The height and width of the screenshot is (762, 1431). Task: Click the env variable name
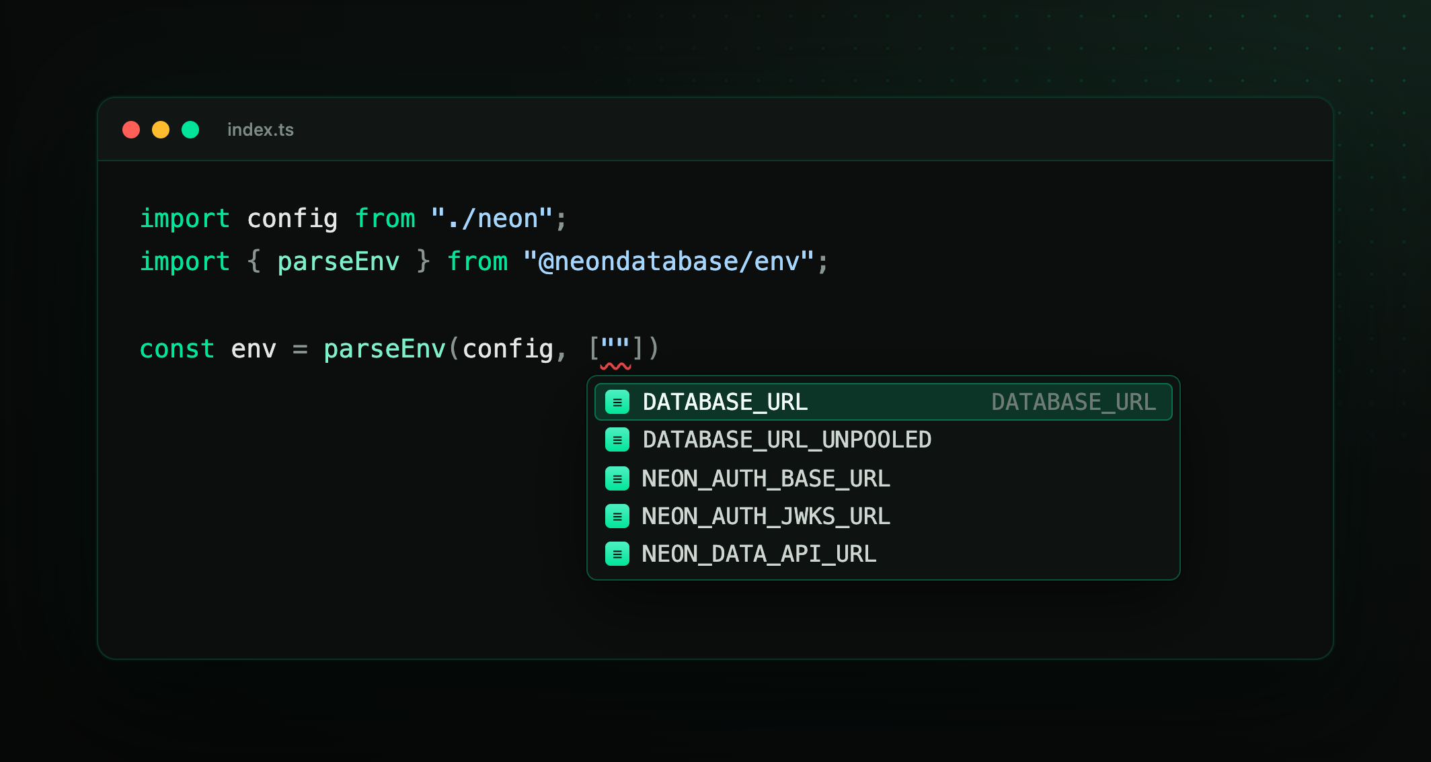pyautogui.click(x=254, y=350)
